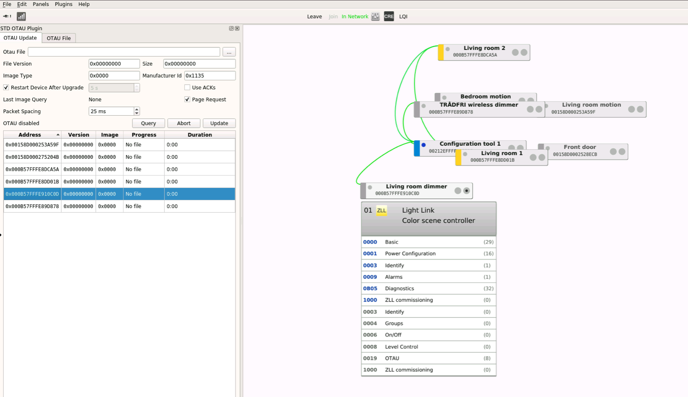Click the first round button on Living room motion
Screen dimensions: 688x397
coord(631,109)
